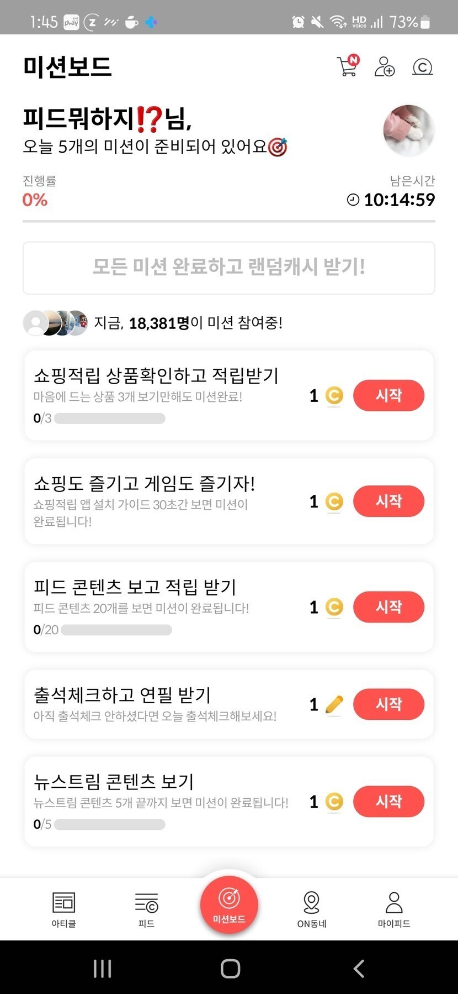The image size is (458, 994).
Task: Start the 출석체크하고 연필 받기 mission
Action: 388,704
